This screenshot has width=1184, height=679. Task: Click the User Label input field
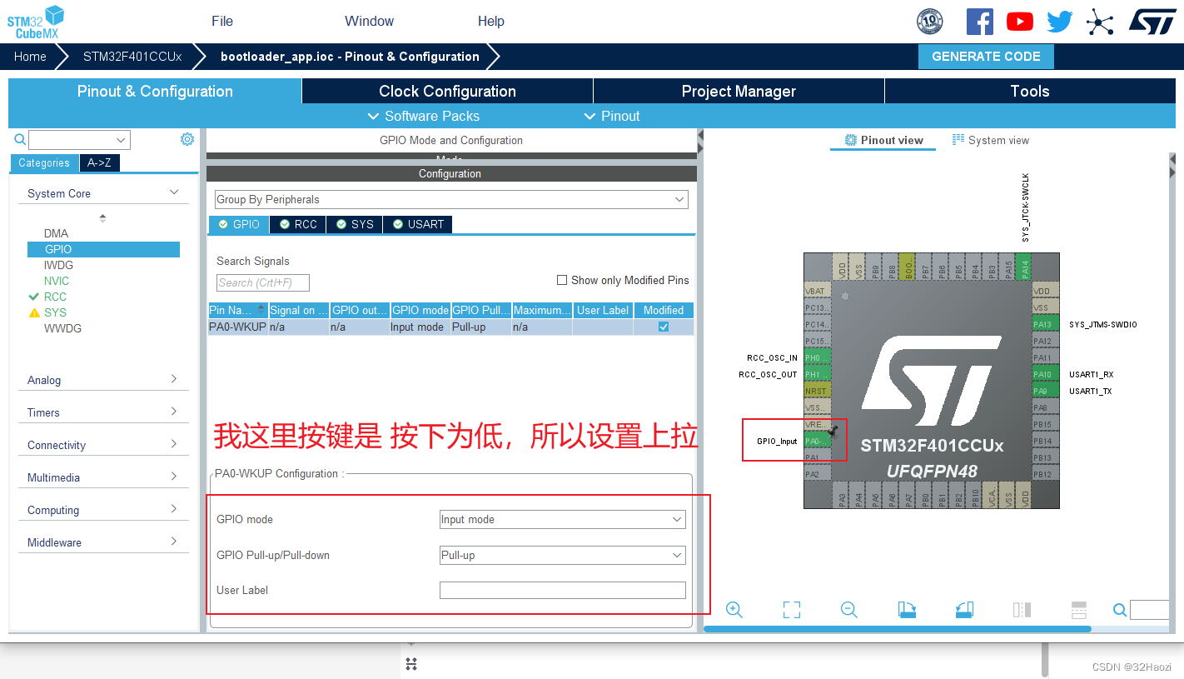562,590
